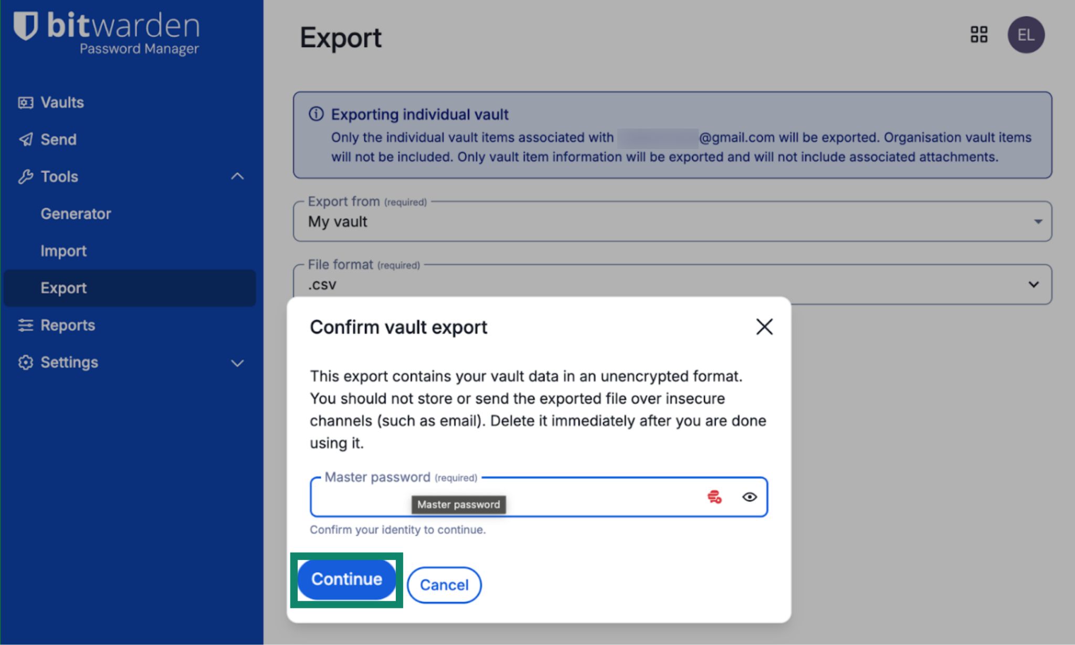1075x645 pixels.
Task: Click the Reports sliders icon
Action: pos(25,325)
